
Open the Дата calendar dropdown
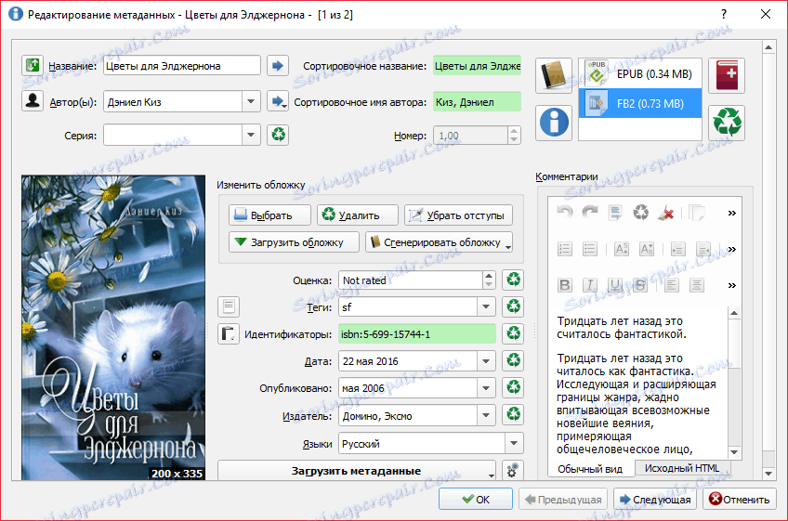(486, 360)
